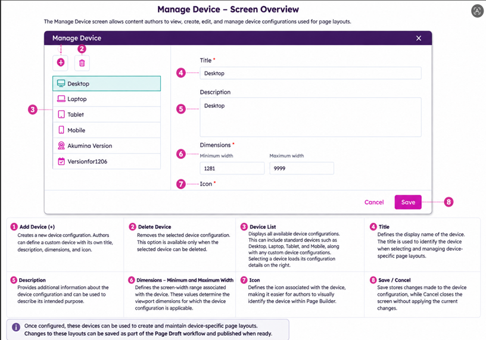This screenshot has height=340, width=486.
Task: Close the Manage Device dialog
Action: 419,38
